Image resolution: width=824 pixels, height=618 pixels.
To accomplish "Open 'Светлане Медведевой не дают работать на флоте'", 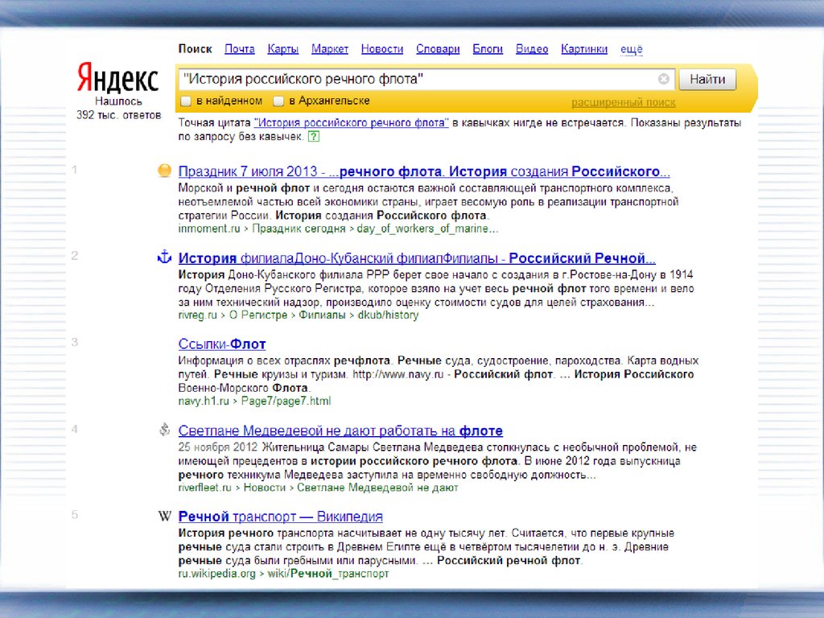I will pyautogui.click(x=340, y=431).
